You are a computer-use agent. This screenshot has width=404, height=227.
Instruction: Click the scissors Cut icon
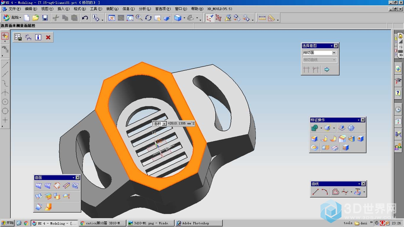[x=56, y=18]
